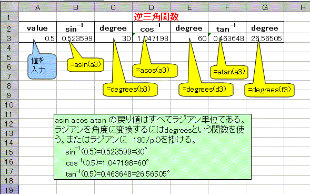Image resolution: width=310 pixels, height=194 pixels.
Task: Select cell A3 containing 0.5
Action: 37,38
